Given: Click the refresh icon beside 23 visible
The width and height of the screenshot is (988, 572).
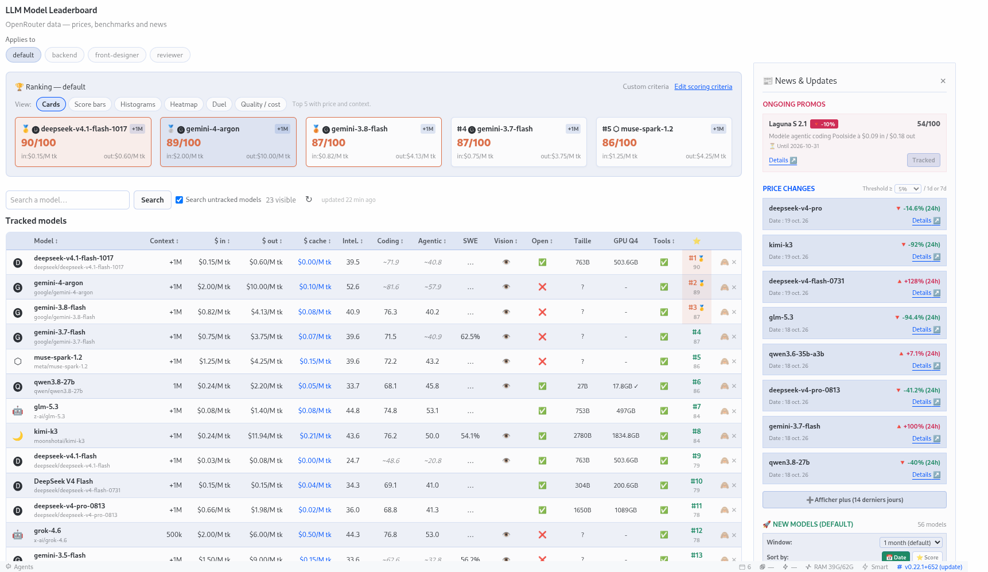Looking at the screenshot, I should click(309, 199).
